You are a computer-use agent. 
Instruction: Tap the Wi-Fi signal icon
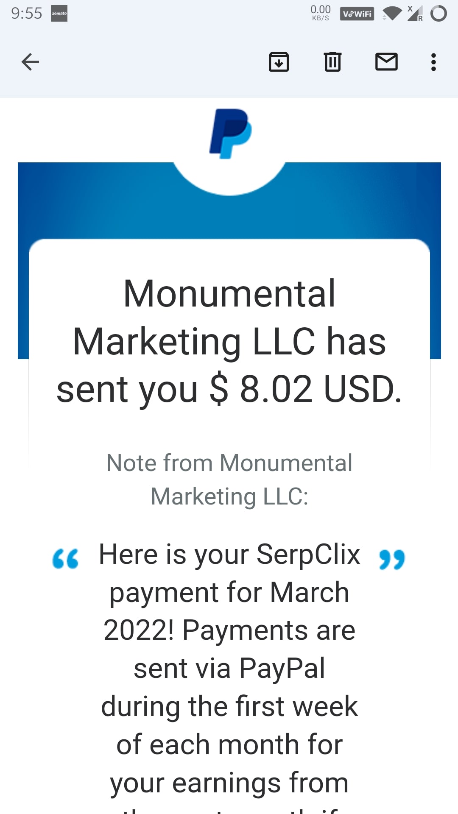tap(392, 14)
